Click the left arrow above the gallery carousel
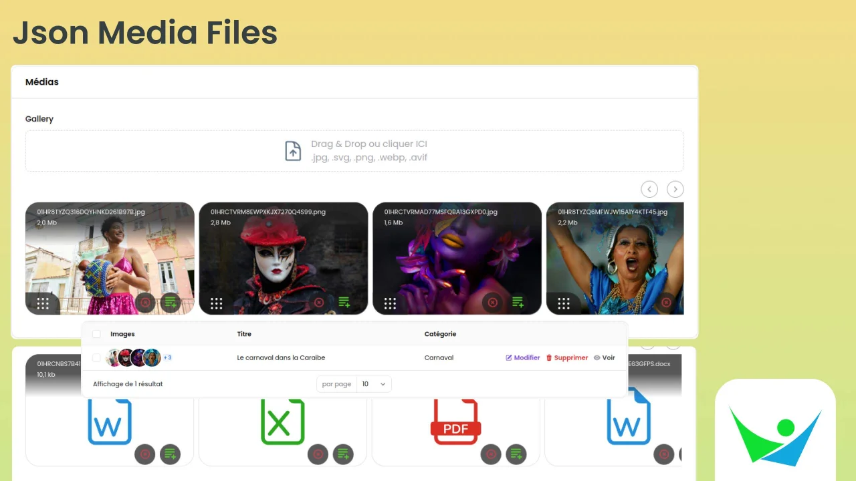 click(649, 189)
